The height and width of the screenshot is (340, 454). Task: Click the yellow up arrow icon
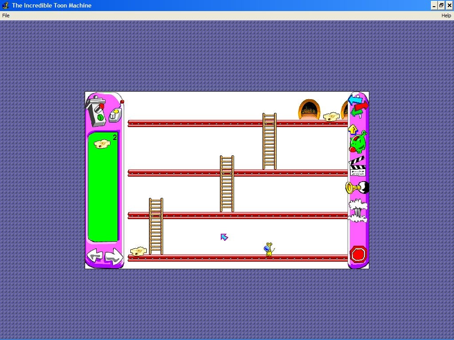click(x=352, y=130)
